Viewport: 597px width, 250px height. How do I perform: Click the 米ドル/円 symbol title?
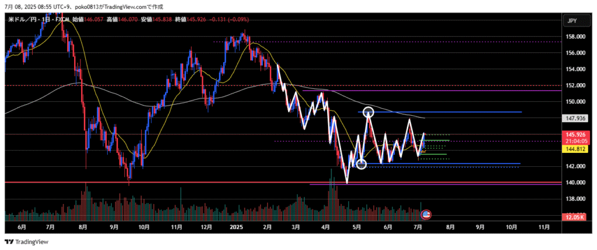(x=27, y=20)
